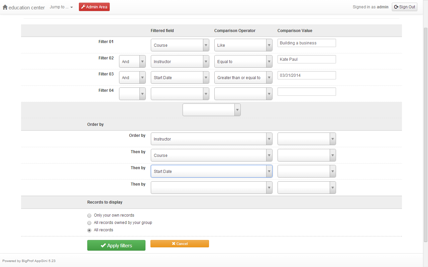The image size is (428, 267).
Task: Choose All records owned by your group
Action: point(89,223)
